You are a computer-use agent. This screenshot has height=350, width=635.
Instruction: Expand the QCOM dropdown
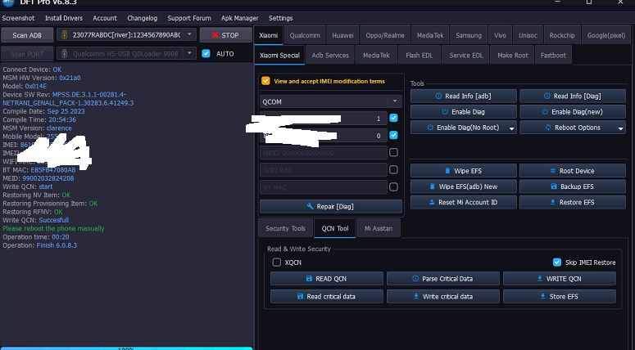coord(394,101)
